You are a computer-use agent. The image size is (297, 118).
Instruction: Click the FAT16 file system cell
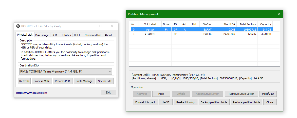pyautogui.click(x=208, y=34)
